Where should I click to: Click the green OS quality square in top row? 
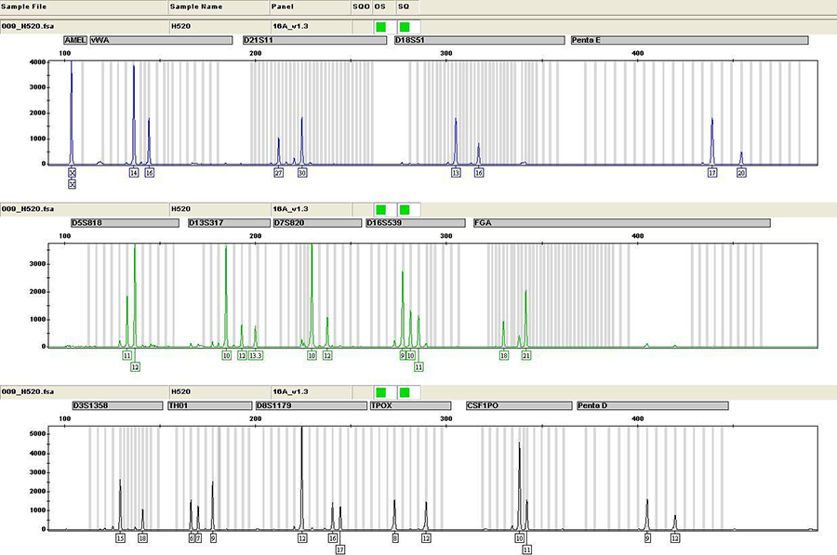point(380,26)
